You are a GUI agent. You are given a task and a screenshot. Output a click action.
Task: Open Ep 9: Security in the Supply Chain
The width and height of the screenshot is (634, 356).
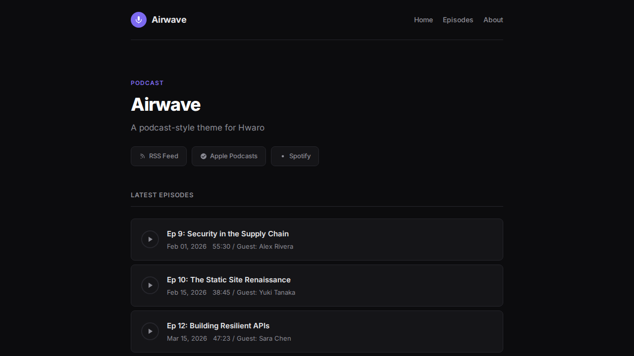point(228,233)
